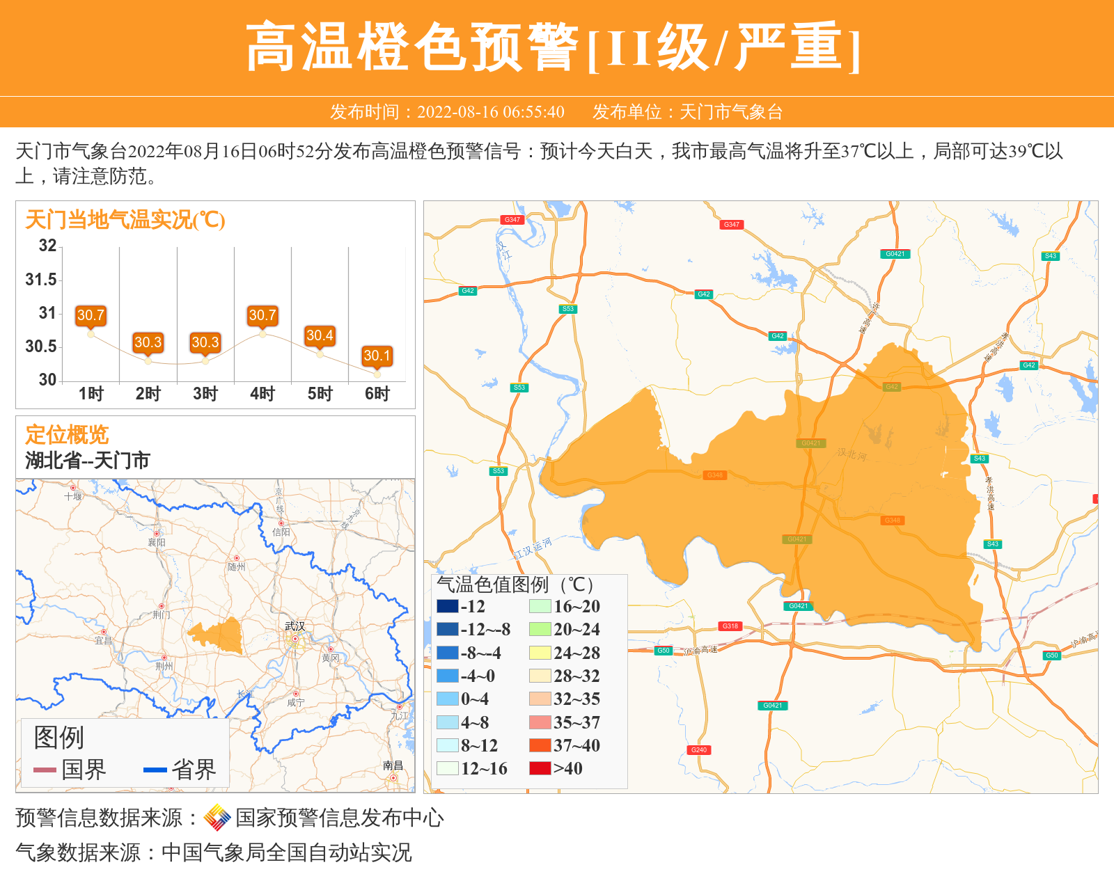Viewport: 1114px width, 874px height.
Task: Select the dark blue -12 legend swatch
Action: point(447,606)
